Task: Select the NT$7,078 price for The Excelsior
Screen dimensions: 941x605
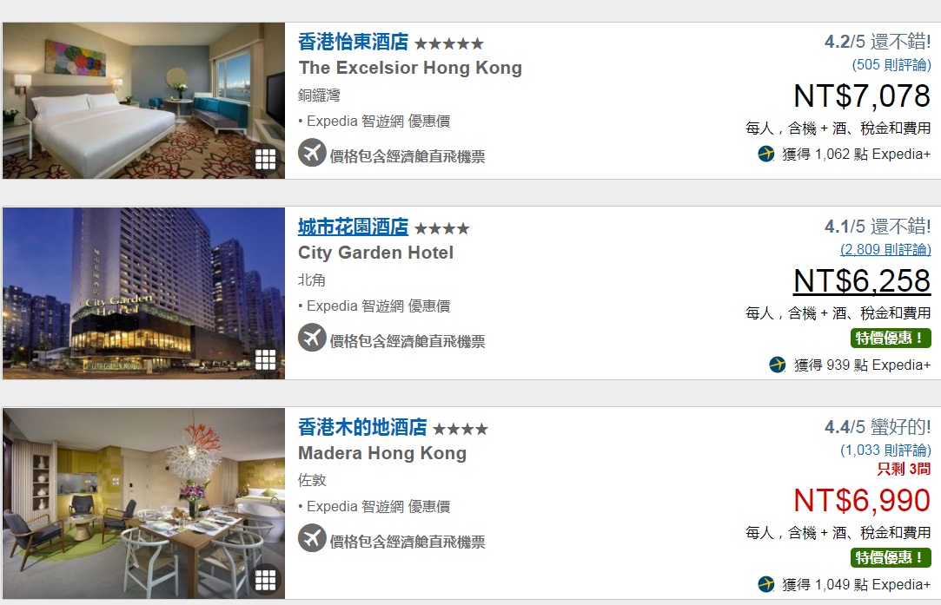Action: click(x=862, y=96)
